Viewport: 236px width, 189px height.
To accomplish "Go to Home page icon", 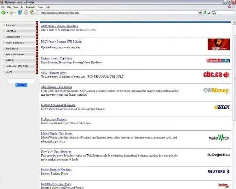I will point(32,13).
